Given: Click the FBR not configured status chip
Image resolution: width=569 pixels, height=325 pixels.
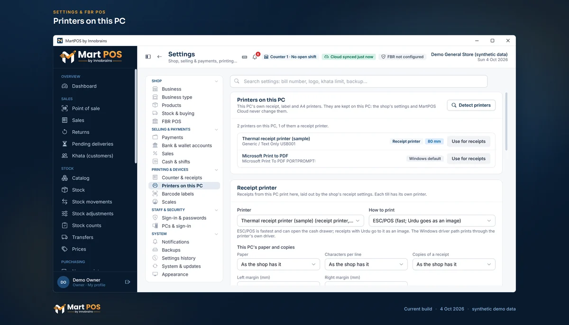Looking at the screenshot, I should pyautogui.click(x=403, y=57).
